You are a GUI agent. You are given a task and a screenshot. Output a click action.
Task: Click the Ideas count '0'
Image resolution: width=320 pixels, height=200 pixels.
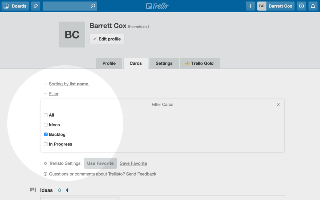[x=59, y=190]
